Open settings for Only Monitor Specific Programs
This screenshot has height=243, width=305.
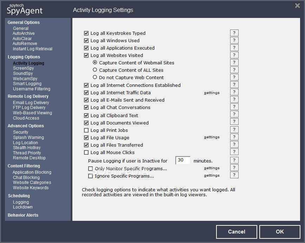coord(212,168)
